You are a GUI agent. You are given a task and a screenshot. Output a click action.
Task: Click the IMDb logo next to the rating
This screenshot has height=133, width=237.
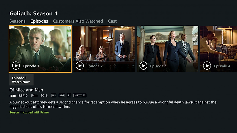point(13,96)
